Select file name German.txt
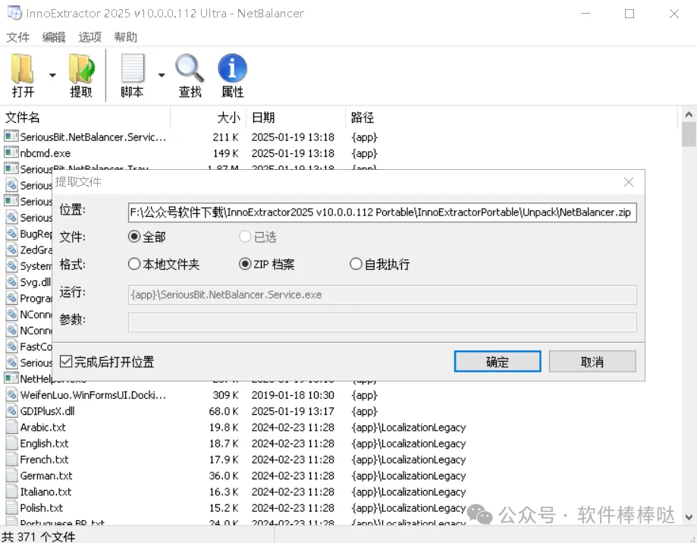The width and height of the screenshot is (697, 543). [x=46, y=476]
